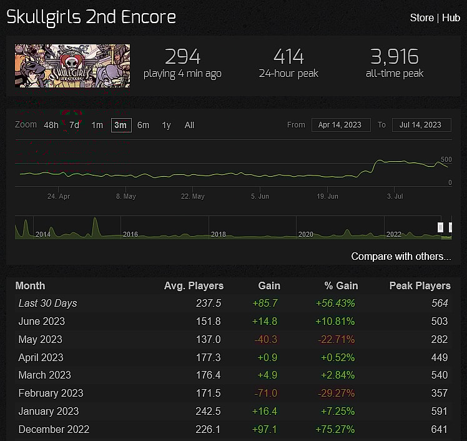467x441 pixels.
Task: Click the -40.3 gain value for May
Action: pos(266,339)
